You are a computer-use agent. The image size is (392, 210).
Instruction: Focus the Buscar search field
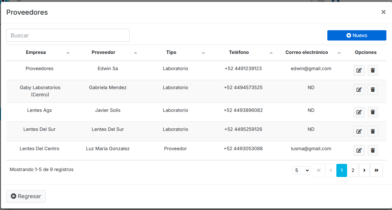(68, 36)
